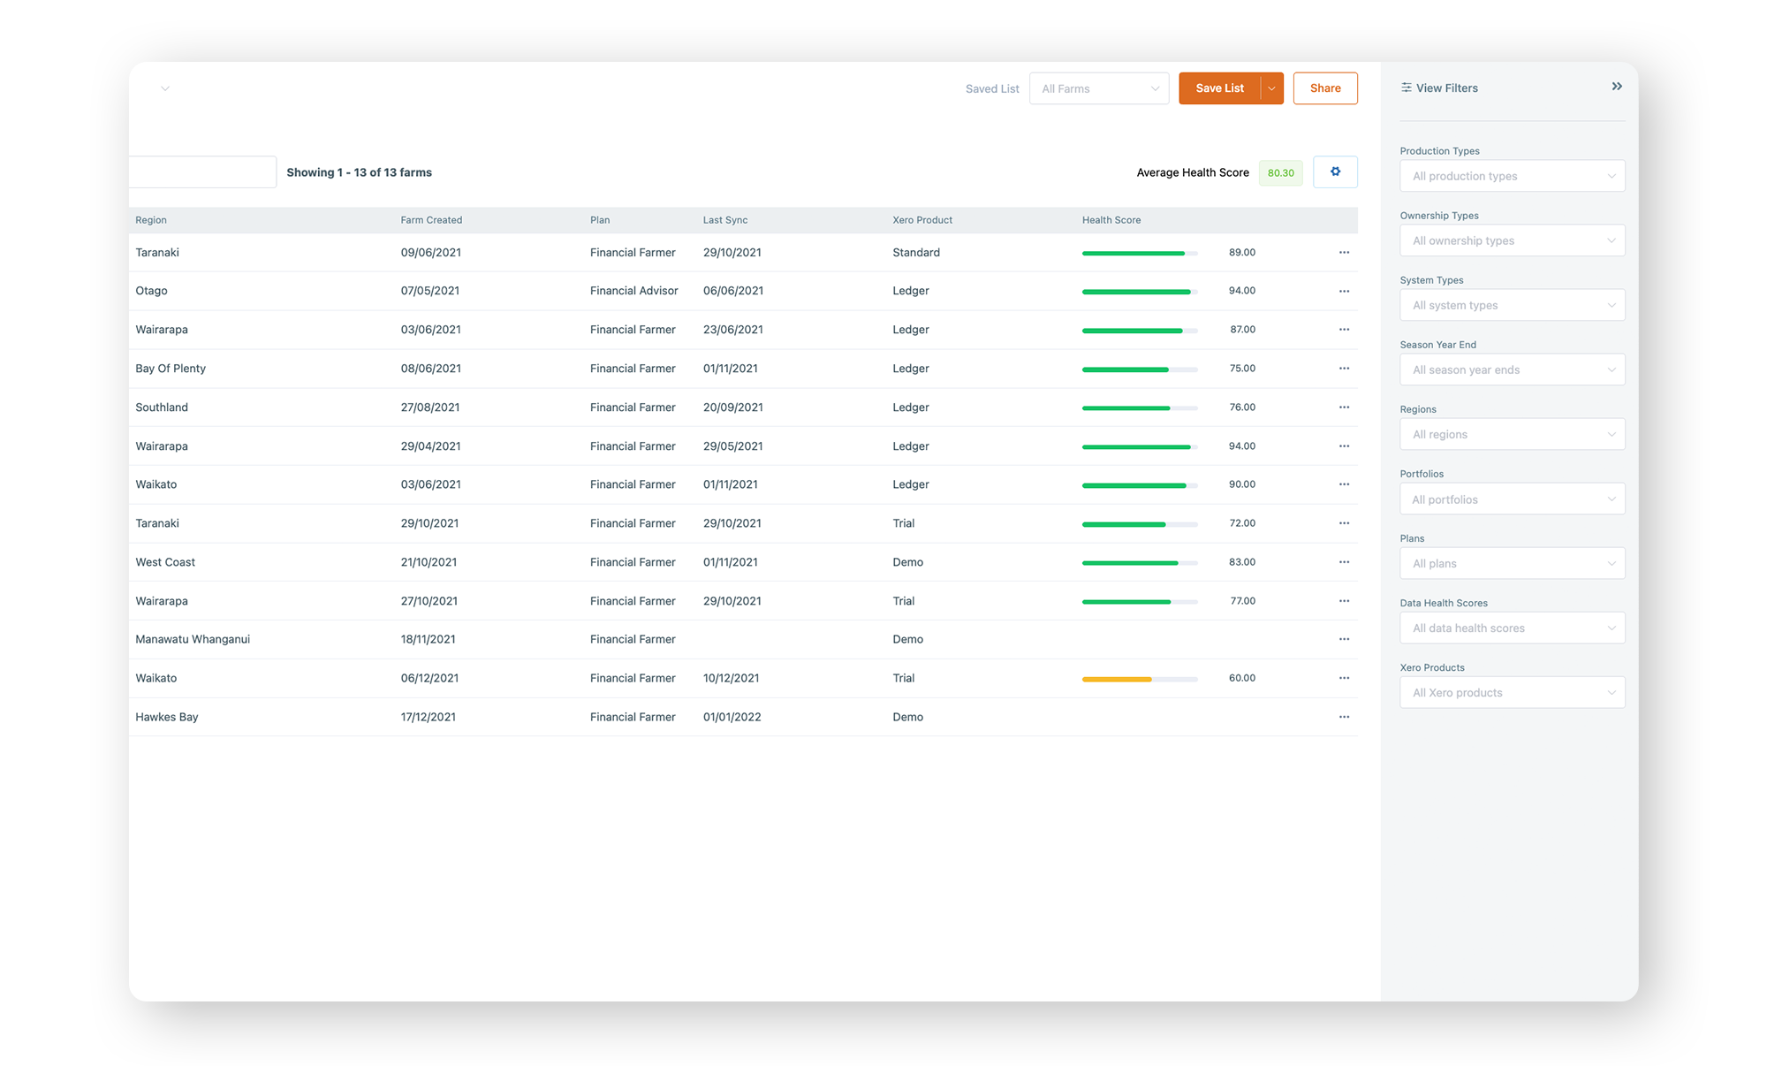This screenshot has width=1767, height=1066.
Task: Click the Bay Of Plenty health bar
Action: [x=1140, y=369]
